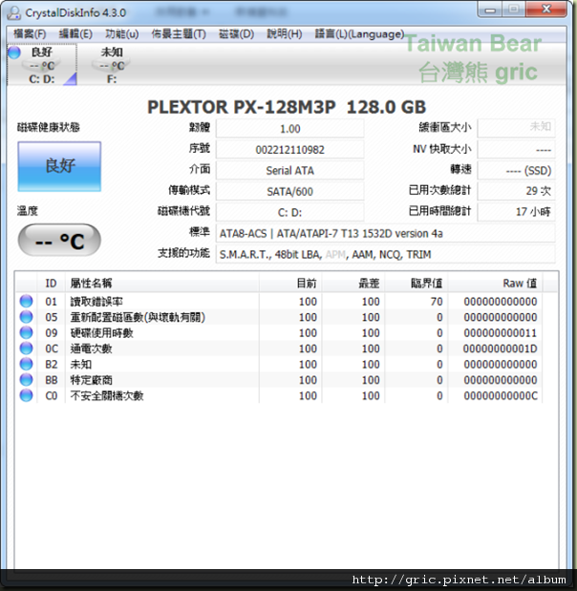Open the 檔案(F) menu
The width and height of the screenshot is (577, 591).
(x=30, y=34)
